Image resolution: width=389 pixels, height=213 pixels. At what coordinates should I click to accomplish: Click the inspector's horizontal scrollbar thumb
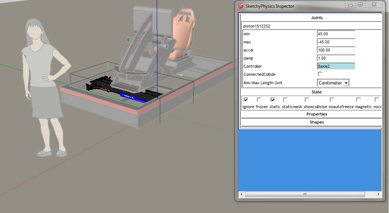[x=304, y=194]
